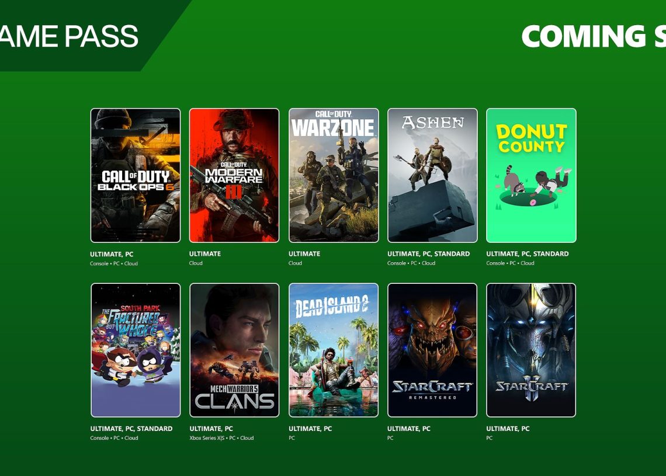
Task: Click the Cloud platform text under Warzone
Action: click(x=295, y=263)
